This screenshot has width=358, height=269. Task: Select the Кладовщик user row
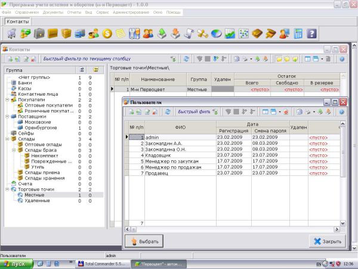pyautogui.click(x=233, y=155)
